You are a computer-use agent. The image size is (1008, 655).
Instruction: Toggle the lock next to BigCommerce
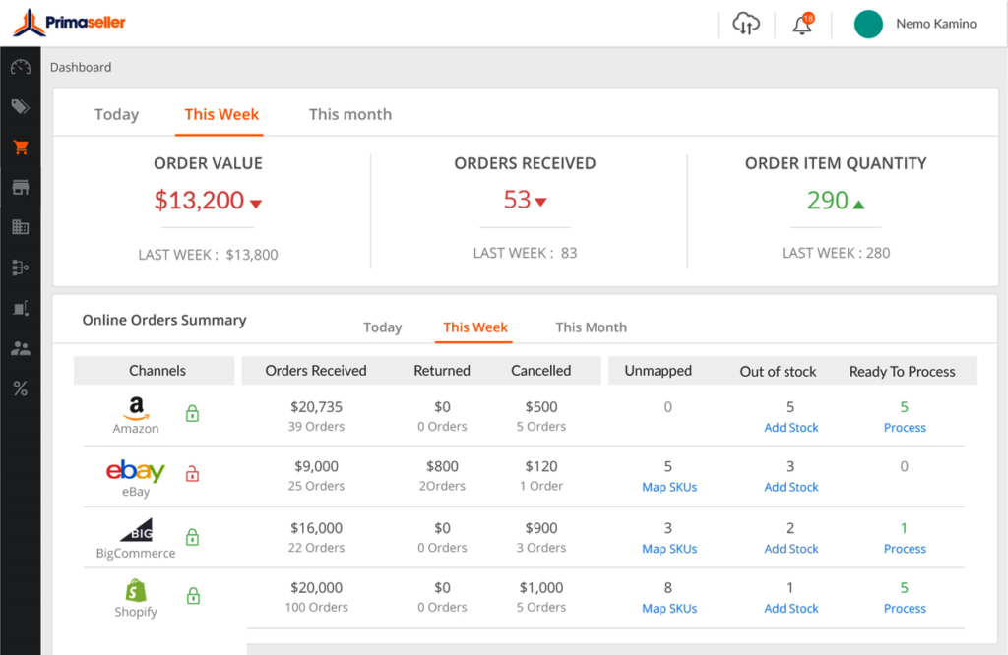[192, 537]
